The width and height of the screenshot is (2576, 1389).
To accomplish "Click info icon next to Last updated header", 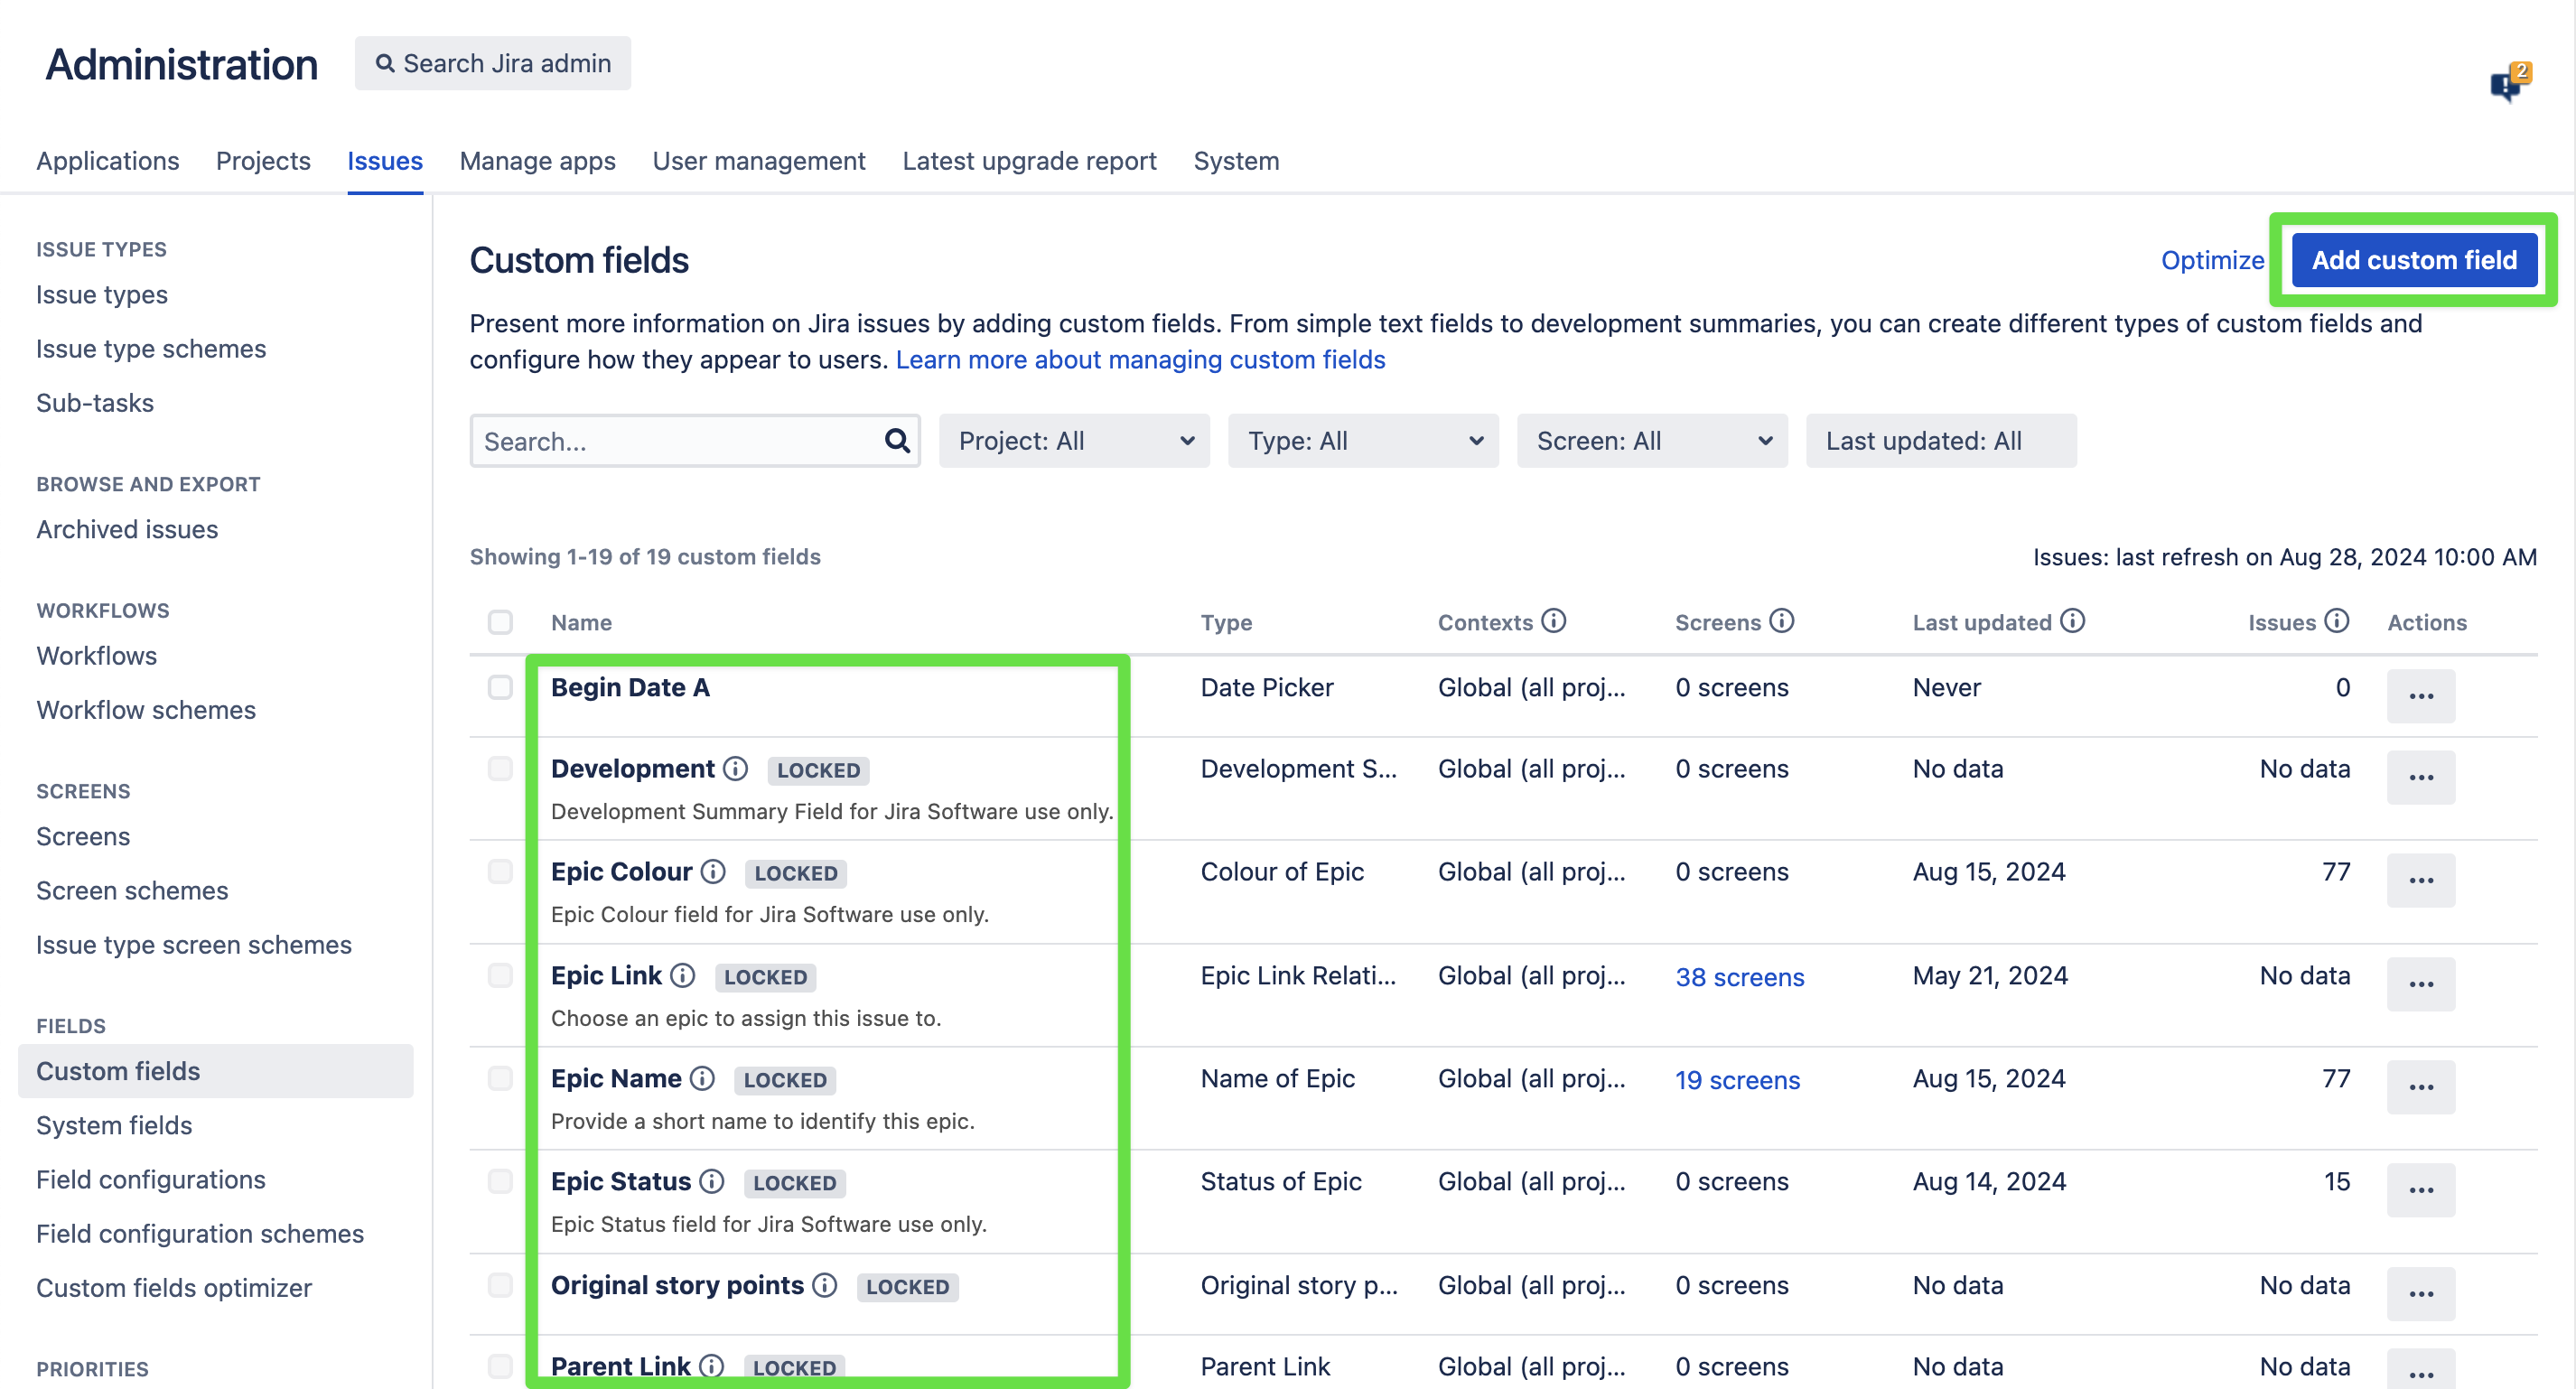I will coord(2072,621).
